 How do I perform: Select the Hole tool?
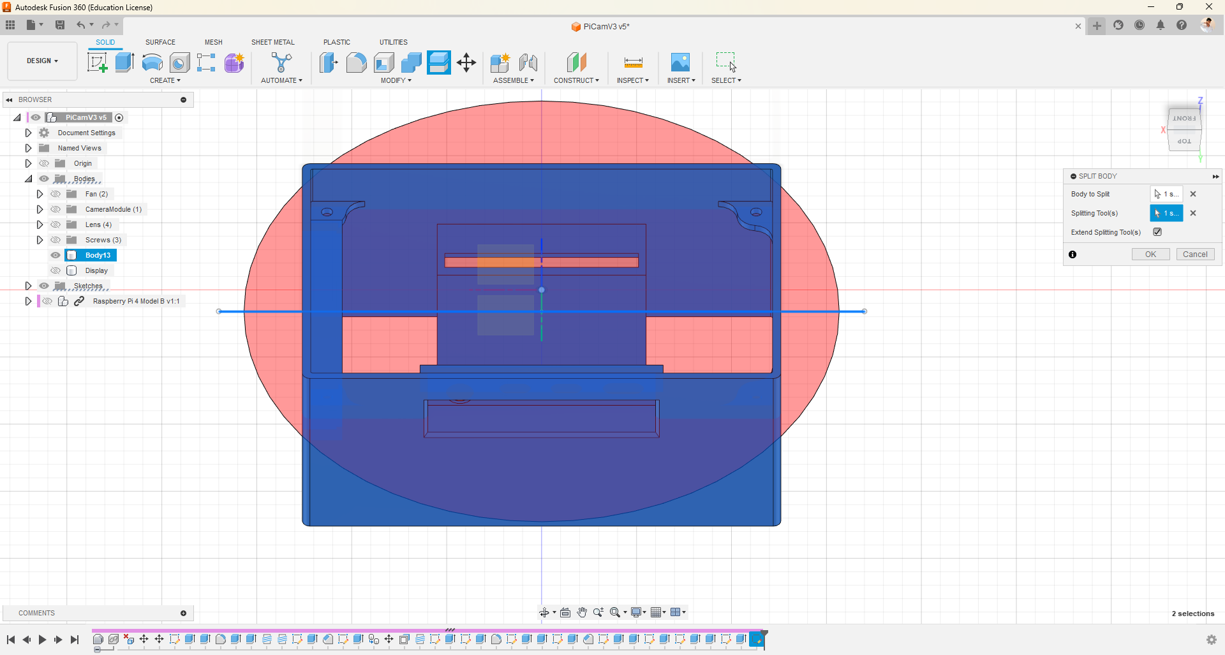(x=180, y=63)
